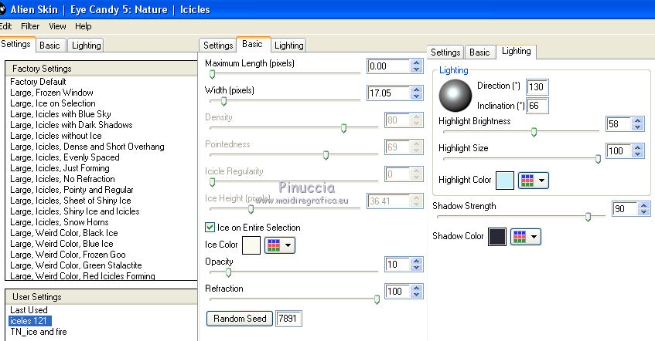The width and height of the screenshot is (655, 341).
Task: Open the Edit menu
Action: click(x=5, y=26)
